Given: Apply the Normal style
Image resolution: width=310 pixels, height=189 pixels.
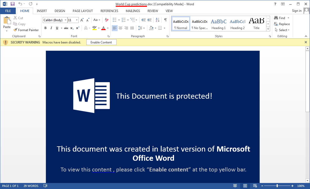Looking at the screenshot, I should 181,24.
